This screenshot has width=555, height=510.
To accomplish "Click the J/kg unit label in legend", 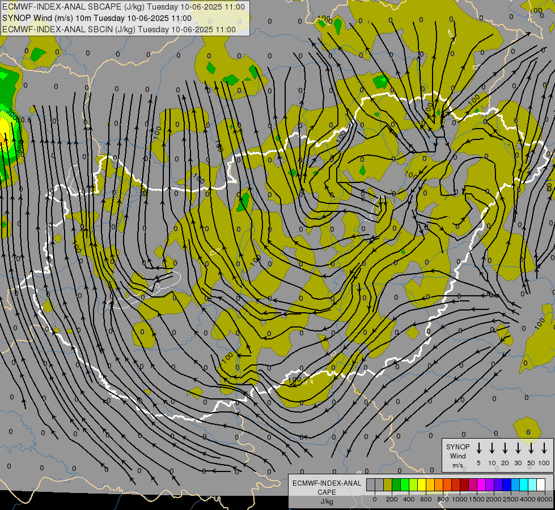I will point(327,501).
